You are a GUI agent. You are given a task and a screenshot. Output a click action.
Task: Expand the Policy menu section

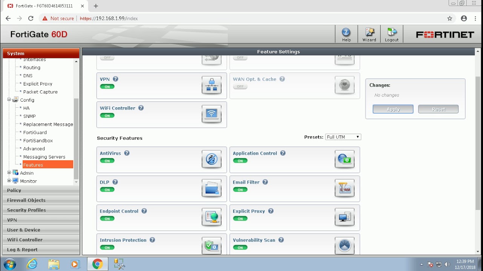pos(41,190)
